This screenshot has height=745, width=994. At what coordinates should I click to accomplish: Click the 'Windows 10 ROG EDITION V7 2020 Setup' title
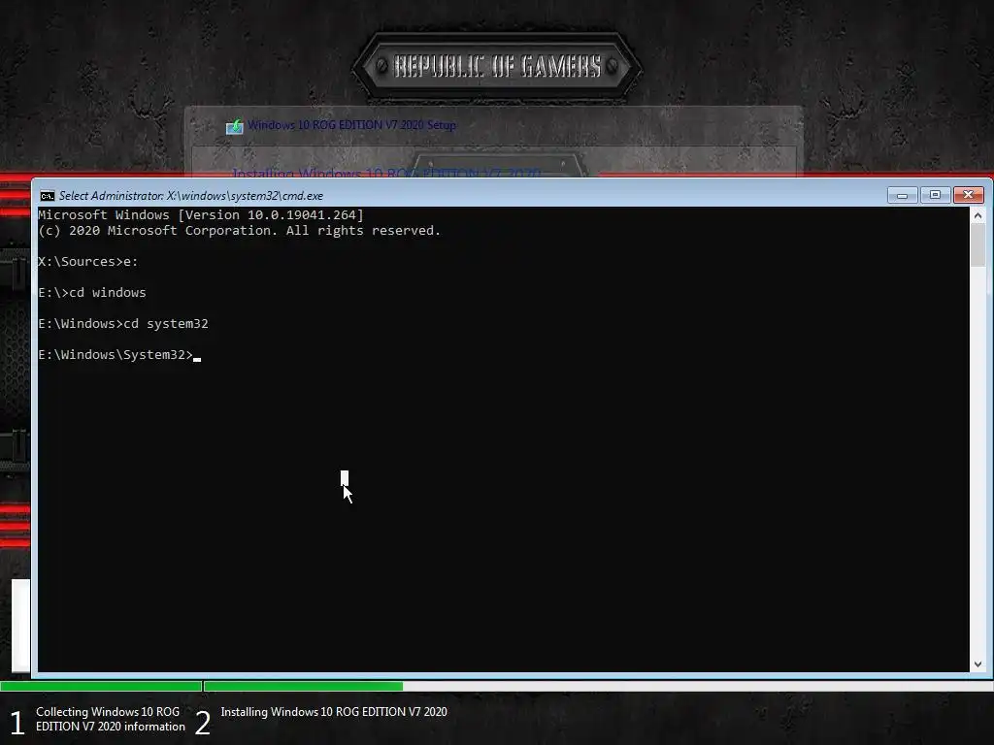[351, 125]
